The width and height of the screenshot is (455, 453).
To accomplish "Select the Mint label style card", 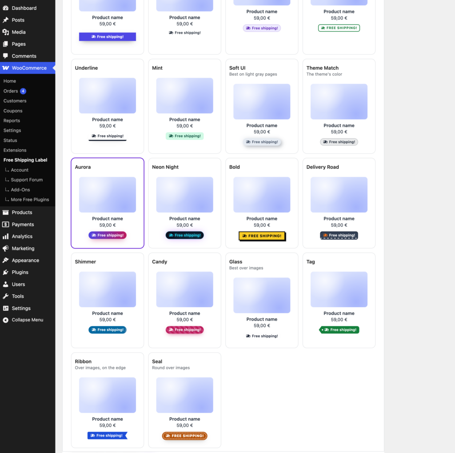I will pos(184,106).
